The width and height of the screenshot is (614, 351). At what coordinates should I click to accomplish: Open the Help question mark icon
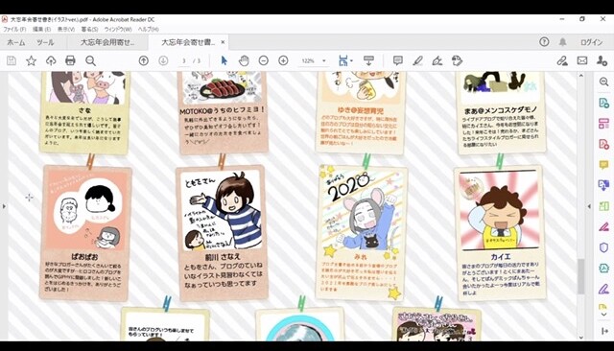(544, 42)
